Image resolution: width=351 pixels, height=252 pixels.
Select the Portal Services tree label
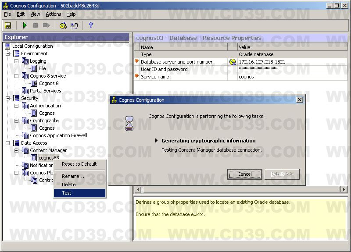[46, 91]
